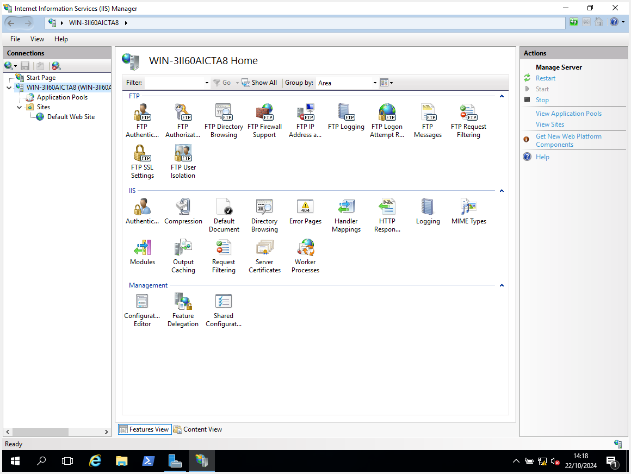This screenshot has height=474, width=631.
Task: Open the Worker Processes feature
Action: (305, 256)
